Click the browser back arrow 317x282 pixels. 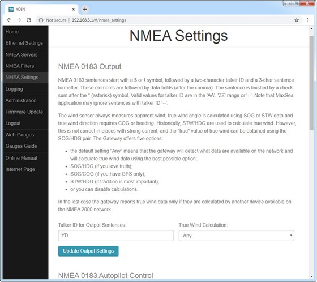[x=9, y=20]
